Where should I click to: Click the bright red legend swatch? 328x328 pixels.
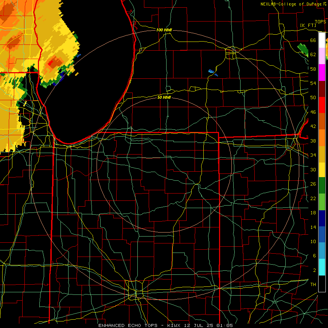pyautogui.click(x=322, y=105)
